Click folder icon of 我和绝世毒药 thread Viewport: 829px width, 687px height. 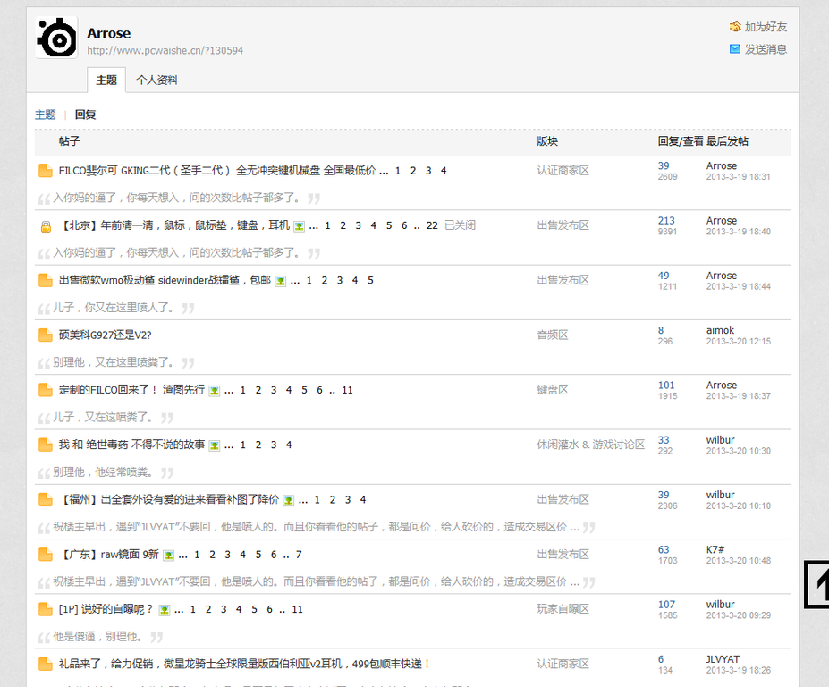click(46, 445)
